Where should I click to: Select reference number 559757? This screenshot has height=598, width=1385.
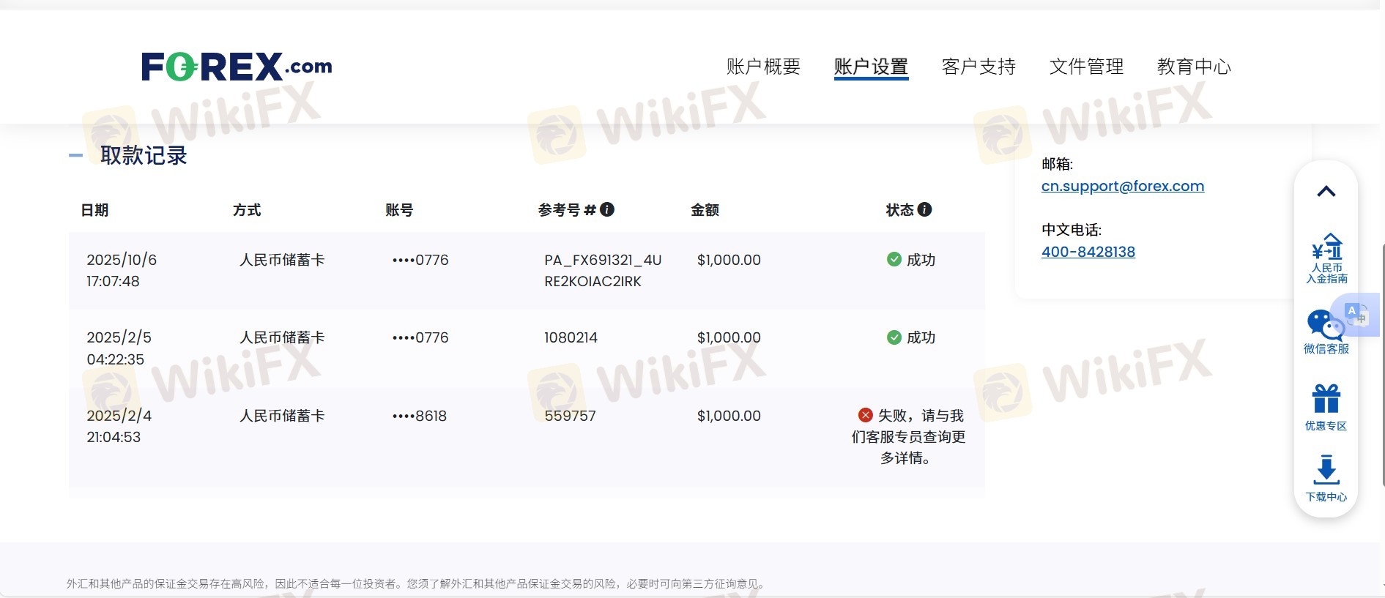[x=570, y=416]
